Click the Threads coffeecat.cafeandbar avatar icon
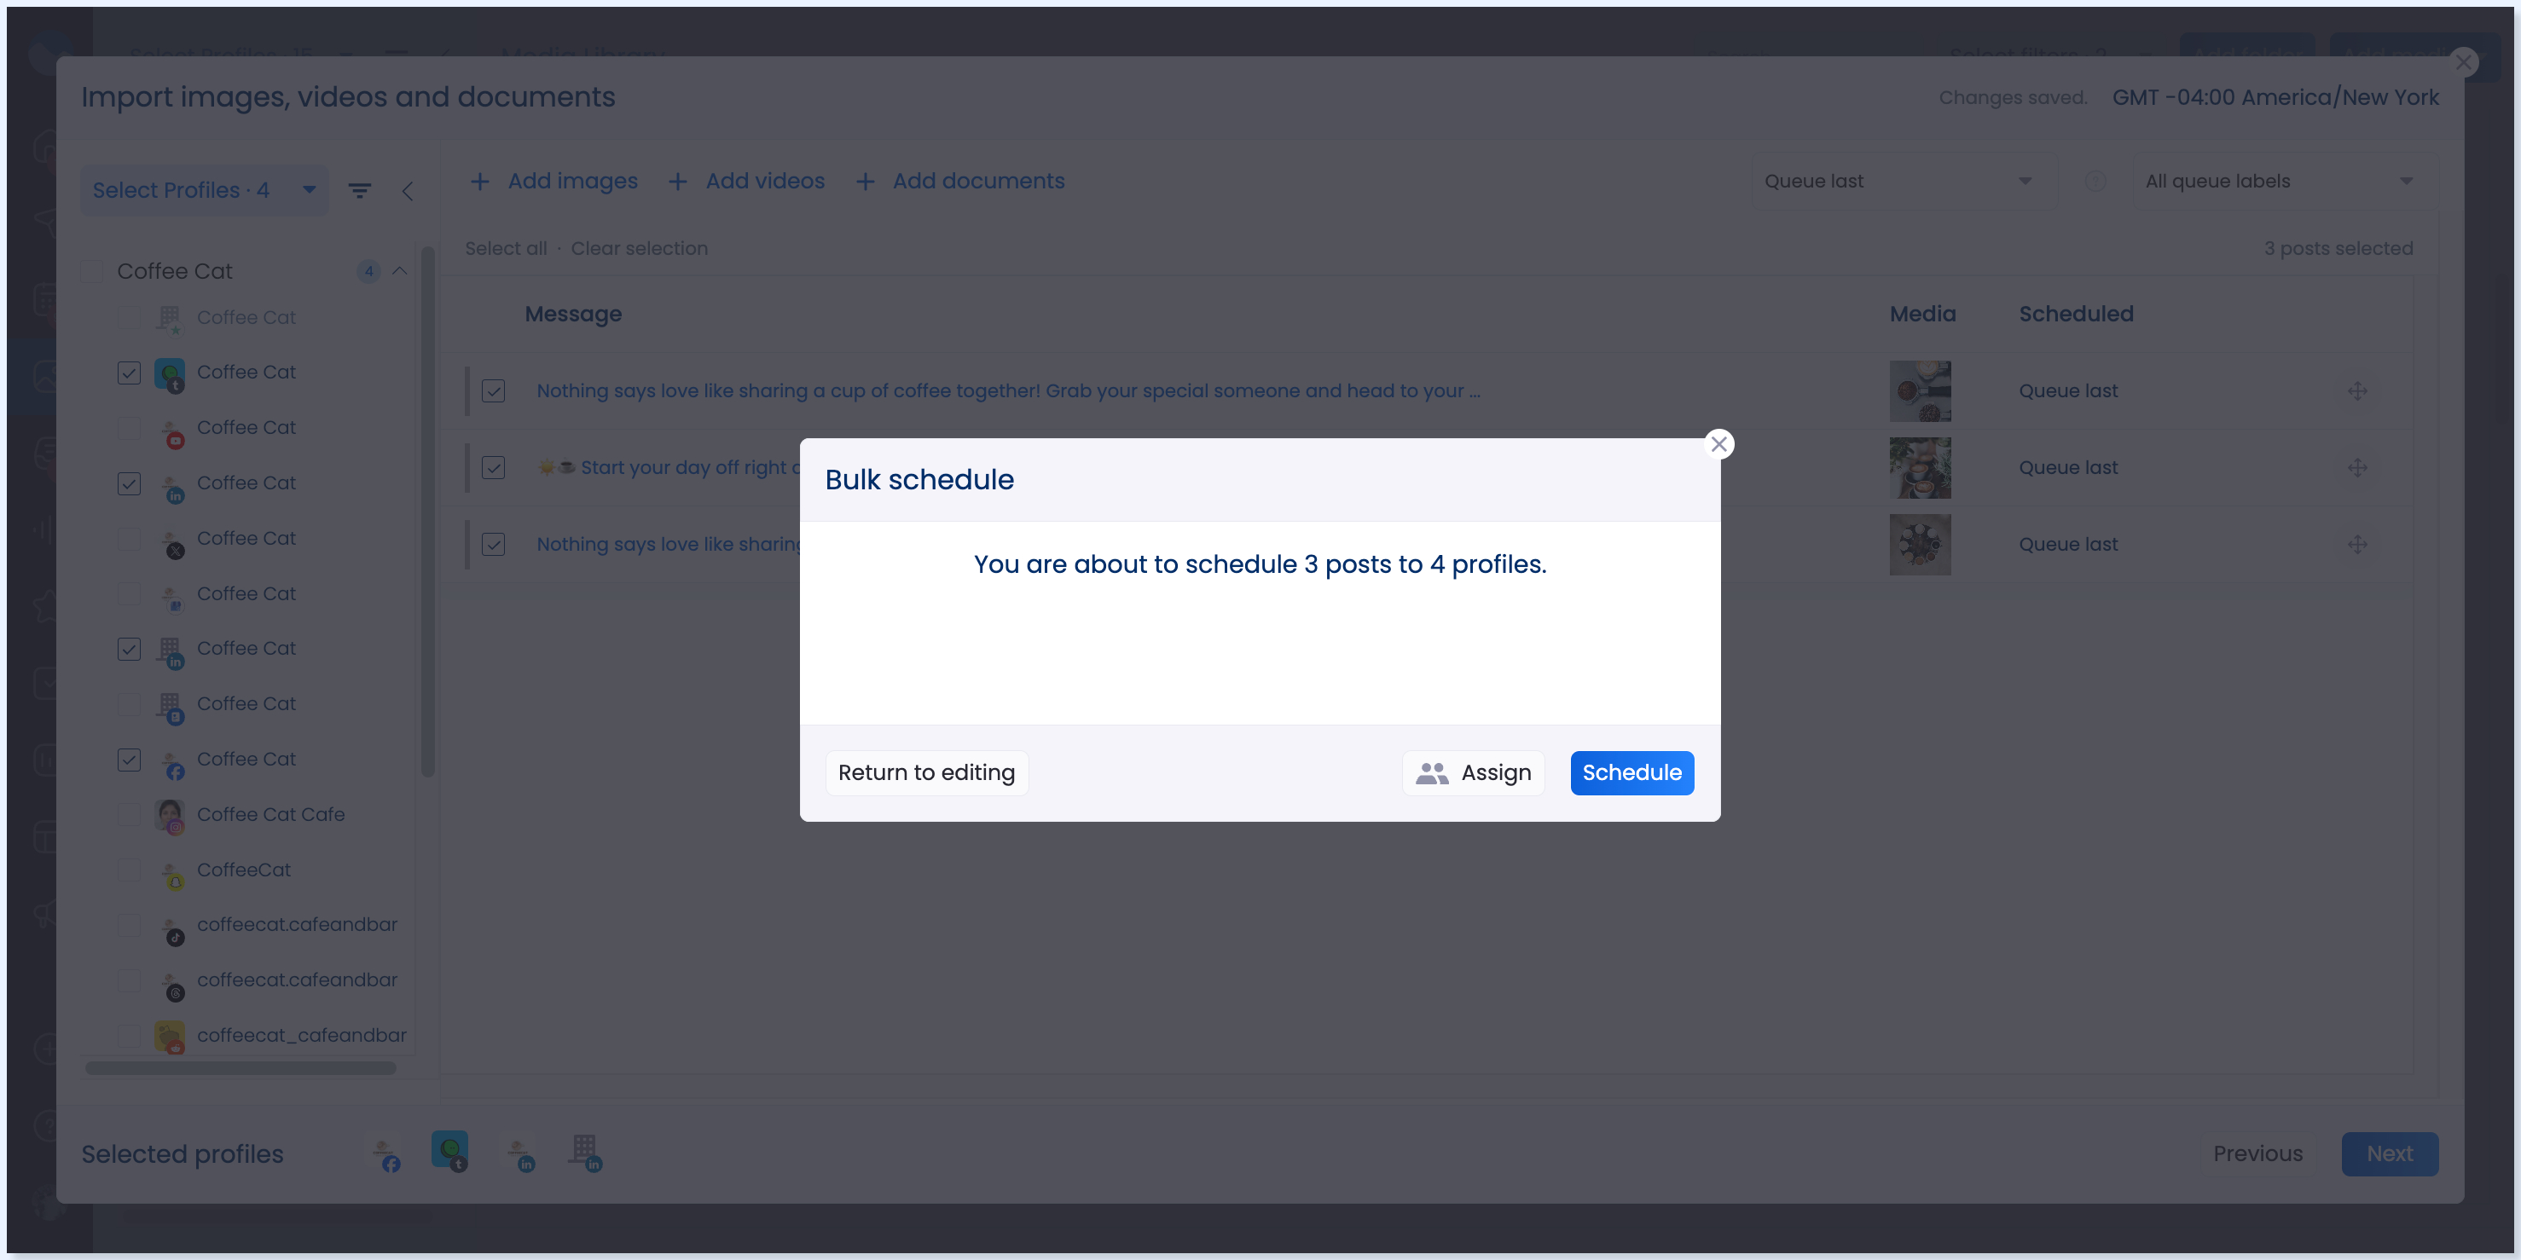This screenshot has width=2521, height=1260. pos(171,984)
